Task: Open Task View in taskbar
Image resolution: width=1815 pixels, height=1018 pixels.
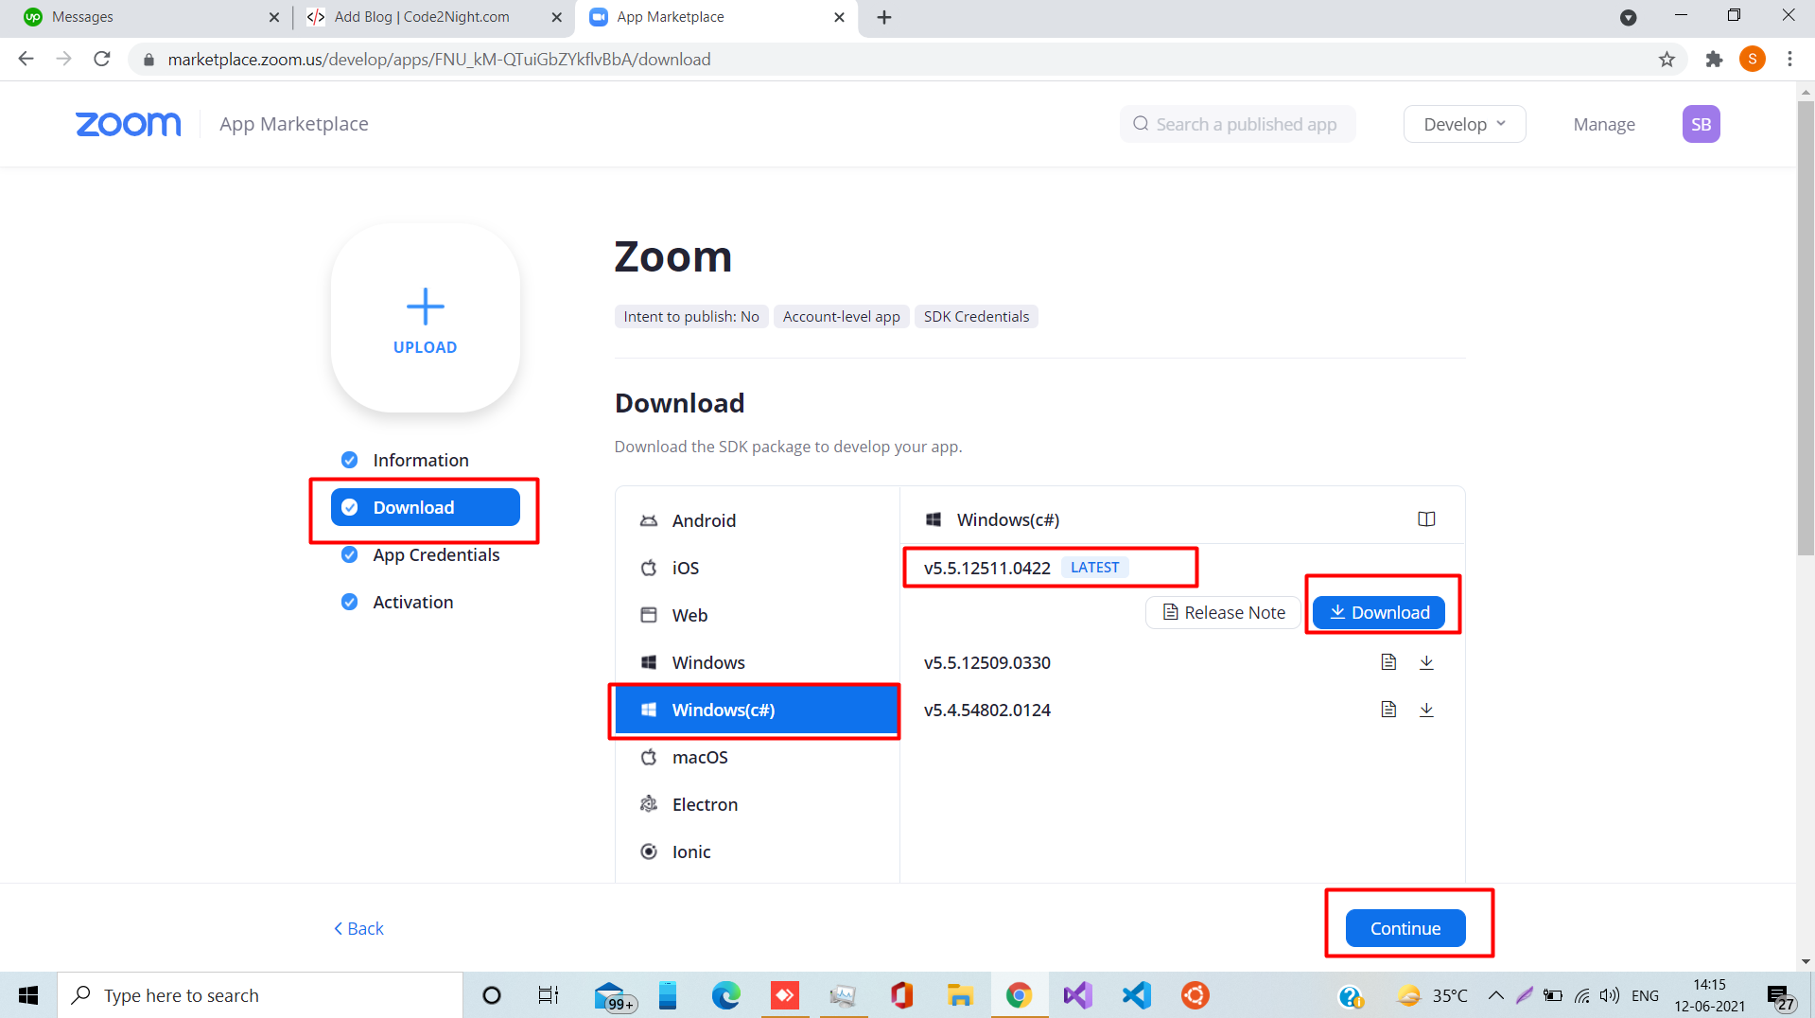Action: [x=549, y=995]
